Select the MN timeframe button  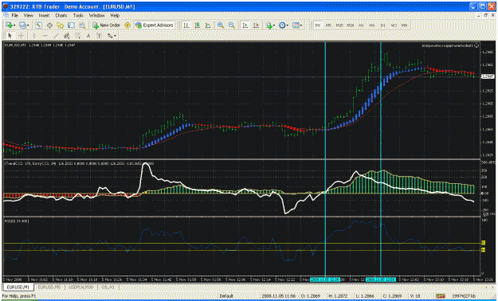(404, 25)
